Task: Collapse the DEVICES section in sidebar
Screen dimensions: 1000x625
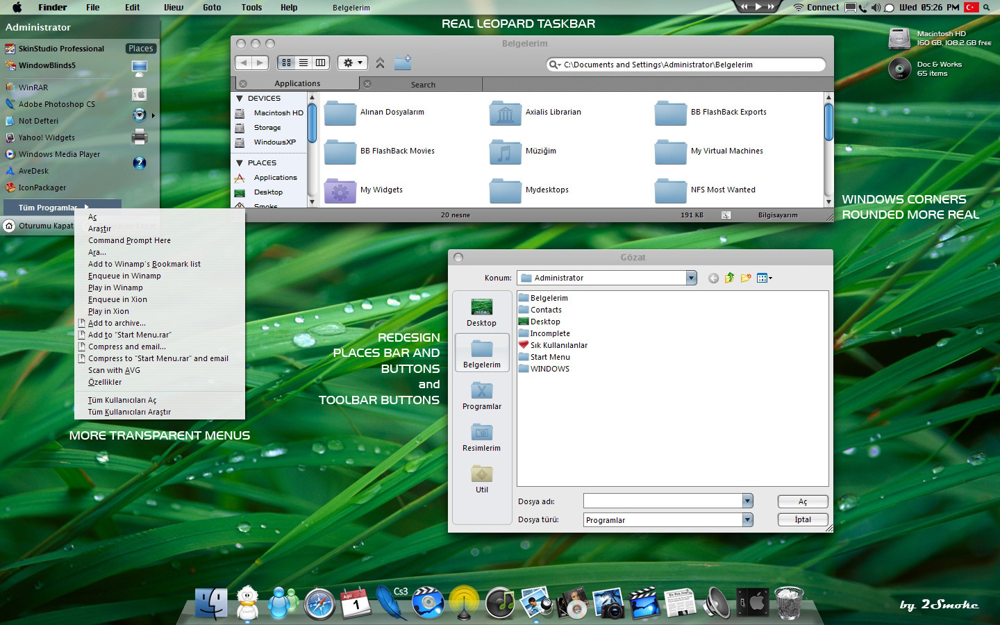Action: tap(240, 99)
